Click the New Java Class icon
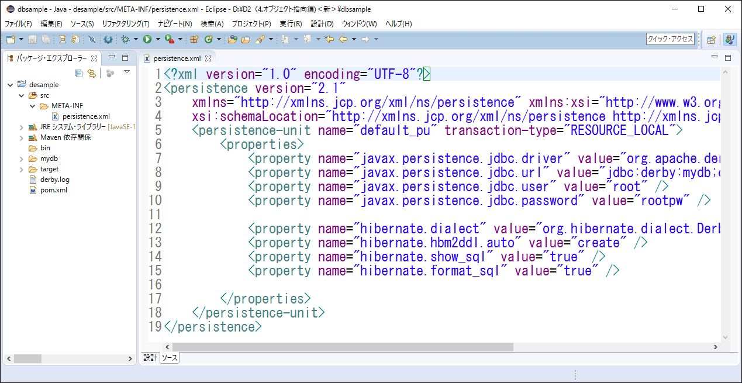This screenshot has height=383, width=742. 209,39
